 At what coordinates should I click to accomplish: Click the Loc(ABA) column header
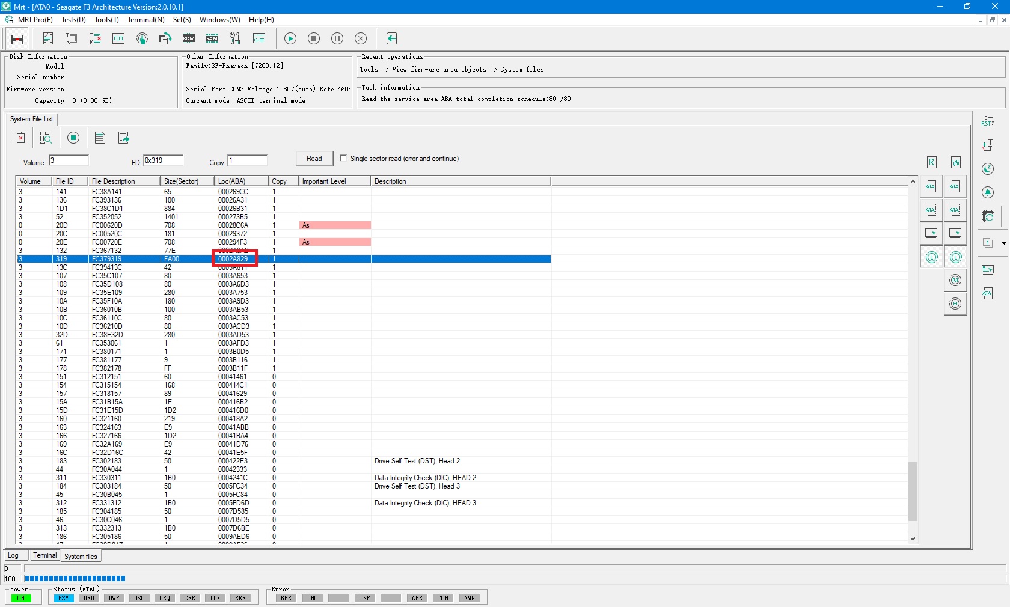click(241, 181)
